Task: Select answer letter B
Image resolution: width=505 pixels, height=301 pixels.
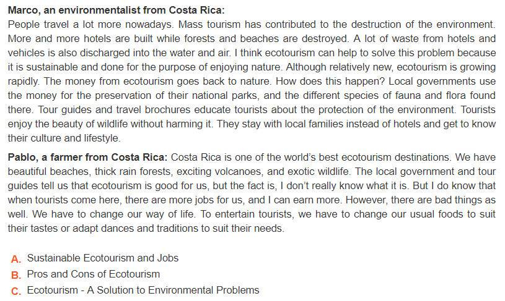Action: [16, 275]
